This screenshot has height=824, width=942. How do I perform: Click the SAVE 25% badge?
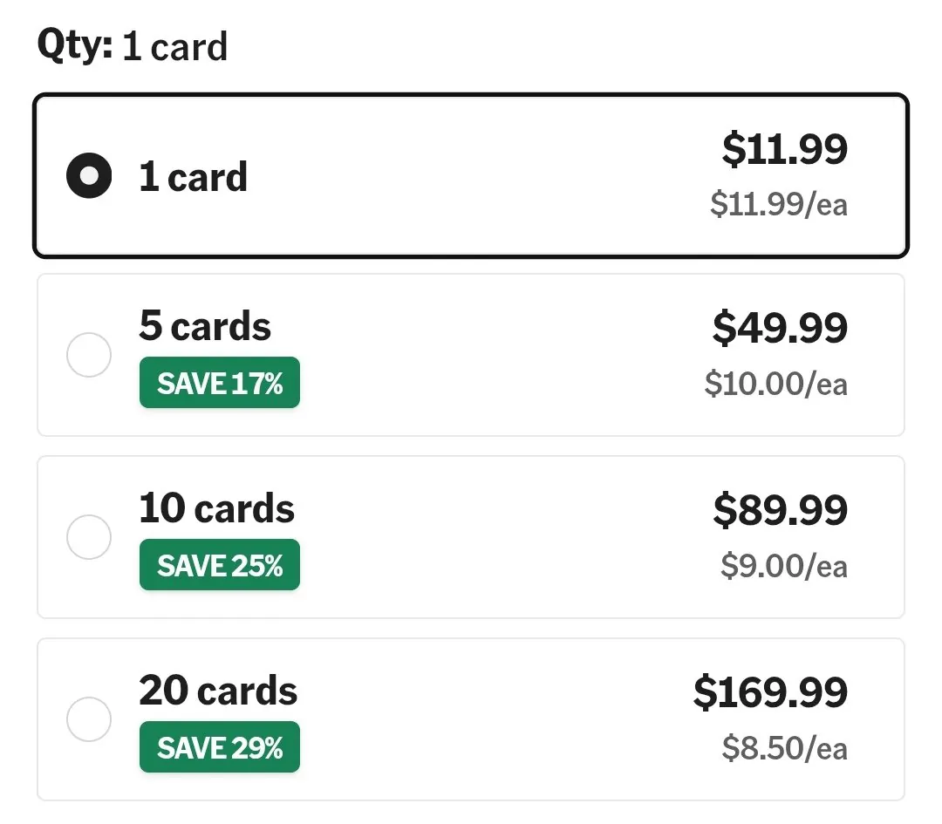pyautogui.click(x=220, y=565)
